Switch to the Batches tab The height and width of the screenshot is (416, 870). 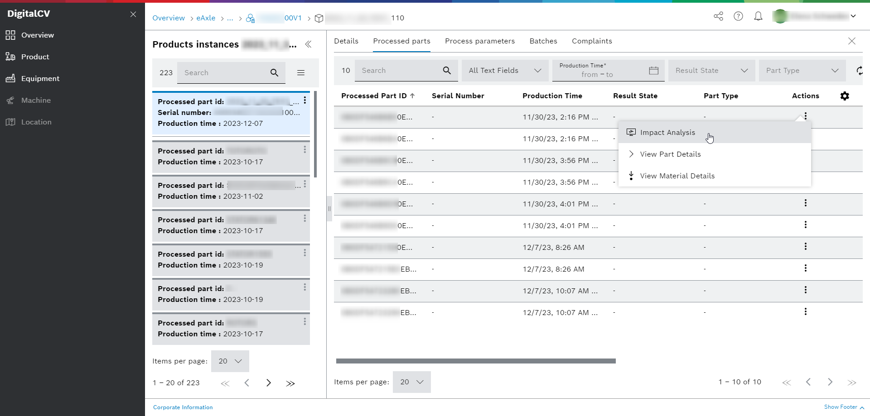pyautogui.click(x=543, y=41)
